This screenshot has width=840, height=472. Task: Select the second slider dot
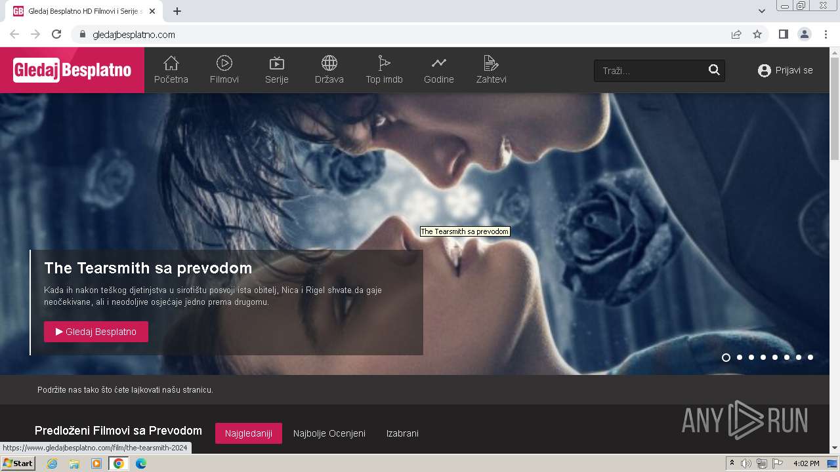tap(740, 357)
